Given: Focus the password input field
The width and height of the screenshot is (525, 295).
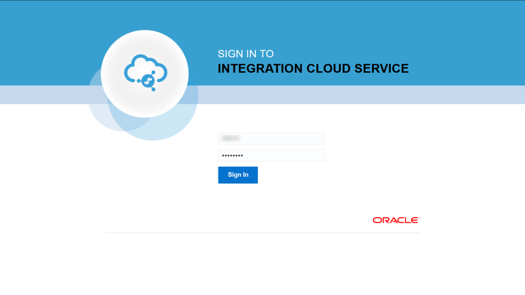Looking at the screenshot, I should (271, 155).
